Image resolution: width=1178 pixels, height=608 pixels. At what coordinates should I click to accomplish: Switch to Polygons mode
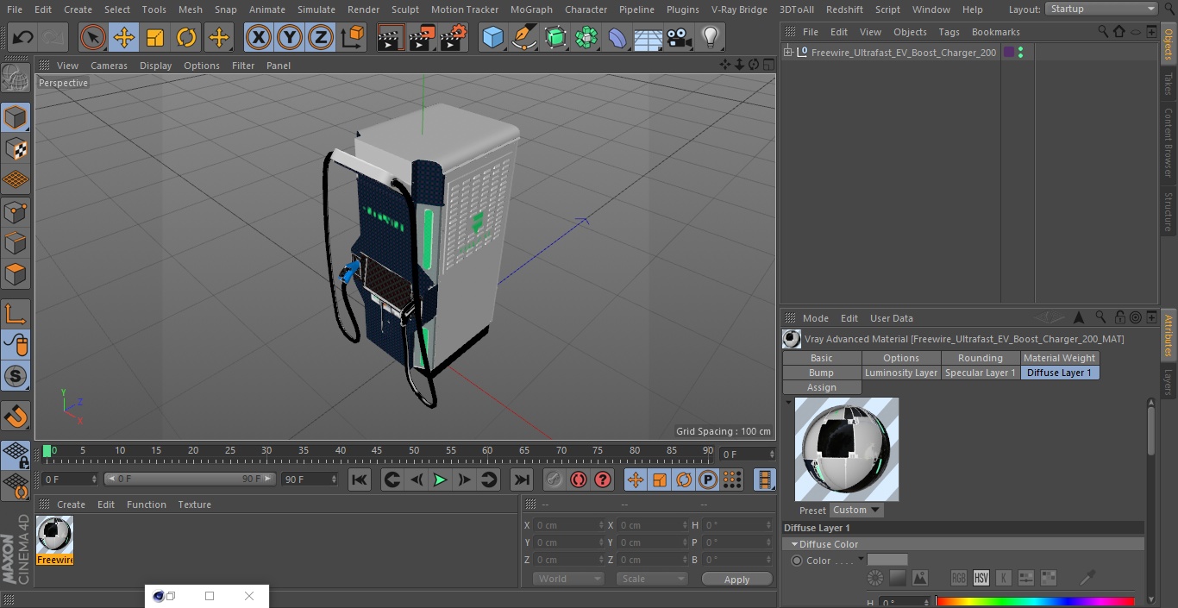point(16,274)
